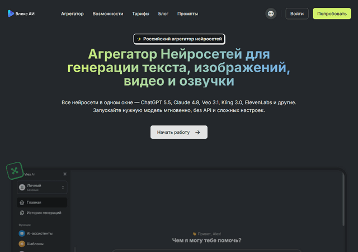The height and width of the screenshot is (252, 358).
Task: Click the Агрегатор Нейросетей main headline
Action: [x=179, y=67]
